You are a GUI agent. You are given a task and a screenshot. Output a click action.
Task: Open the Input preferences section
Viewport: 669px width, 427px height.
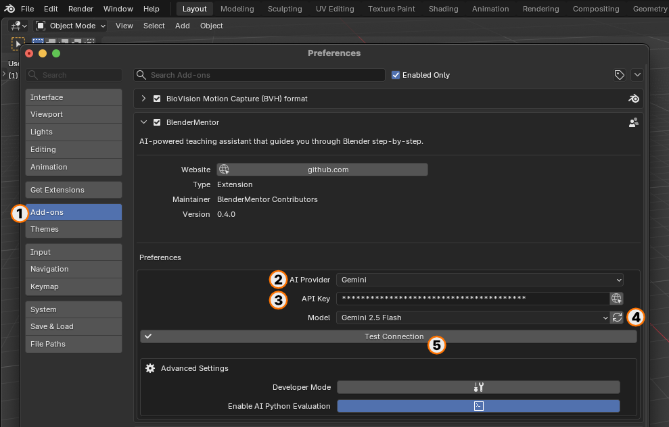coord(73,252)
